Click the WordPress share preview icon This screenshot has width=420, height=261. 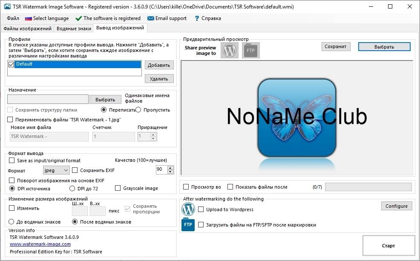pos(230,50)
